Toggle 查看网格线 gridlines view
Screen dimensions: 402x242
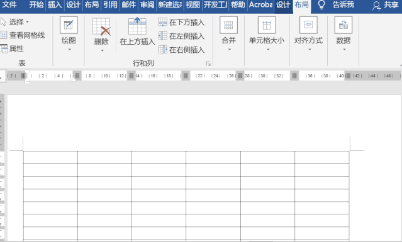point(23,35)
